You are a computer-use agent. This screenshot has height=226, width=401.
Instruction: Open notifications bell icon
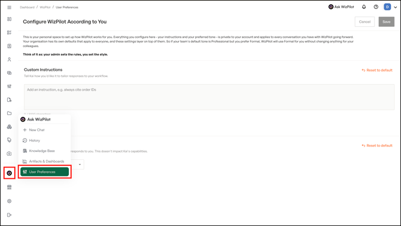[364, 7]
